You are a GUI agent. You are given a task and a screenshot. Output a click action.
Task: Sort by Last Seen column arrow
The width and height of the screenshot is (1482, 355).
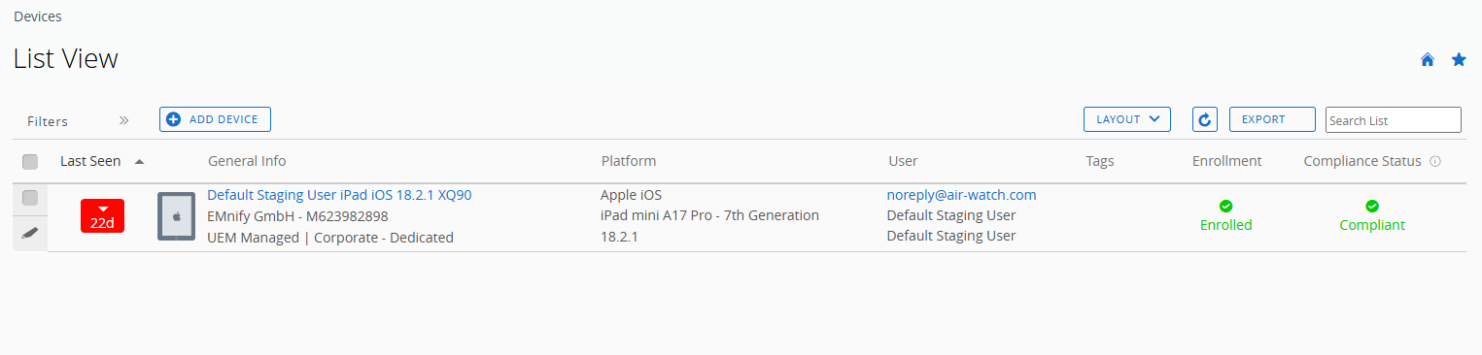point(139,161)
